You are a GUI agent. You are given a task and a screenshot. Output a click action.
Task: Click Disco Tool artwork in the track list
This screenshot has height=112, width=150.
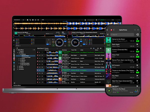click(60, 61)
